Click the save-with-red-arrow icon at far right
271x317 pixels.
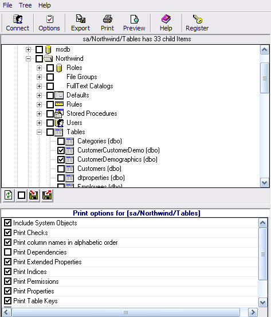click(x=47, y=195)
